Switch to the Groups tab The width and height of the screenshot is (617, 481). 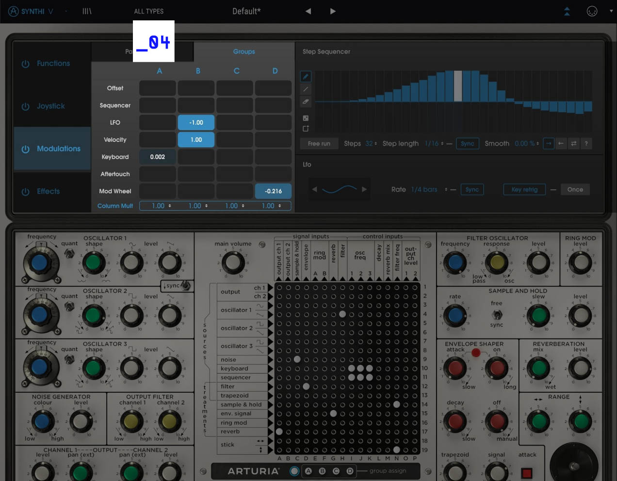pos(244,51)
